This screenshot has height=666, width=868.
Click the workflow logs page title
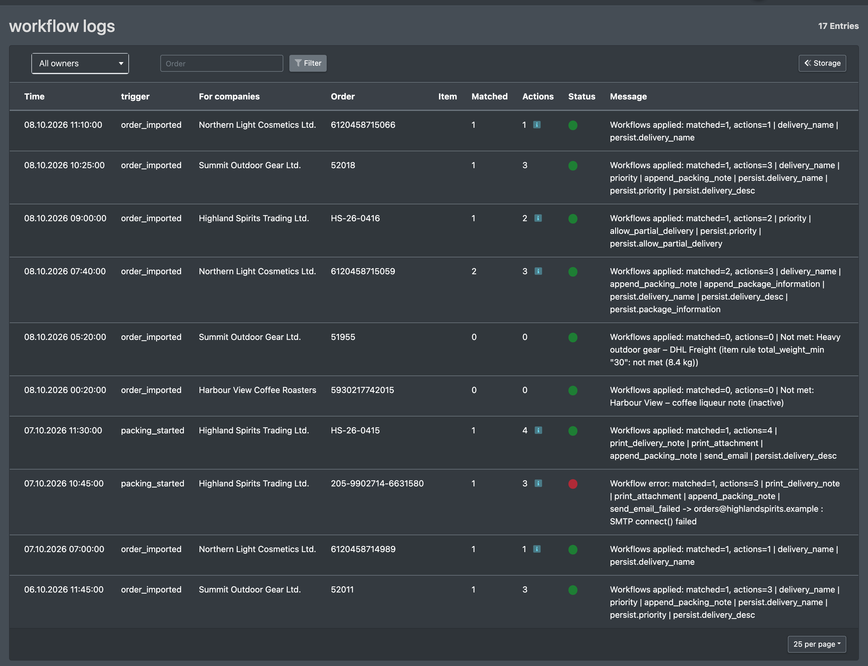62,26
